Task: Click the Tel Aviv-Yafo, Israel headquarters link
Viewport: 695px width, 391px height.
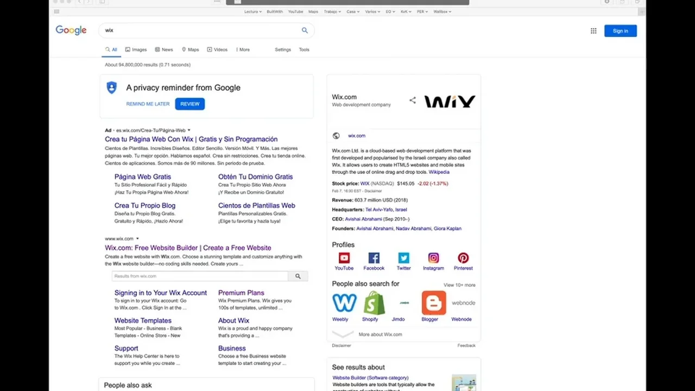Action: [x=386, y=210]
